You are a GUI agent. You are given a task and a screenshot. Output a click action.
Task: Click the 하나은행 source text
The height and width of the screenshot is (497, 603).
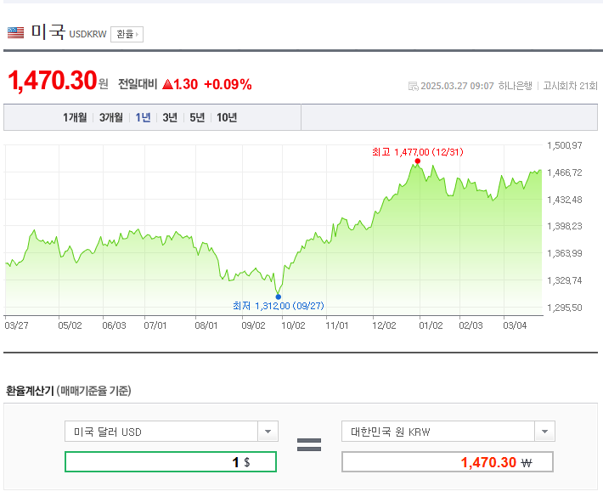tap(516, 86)
